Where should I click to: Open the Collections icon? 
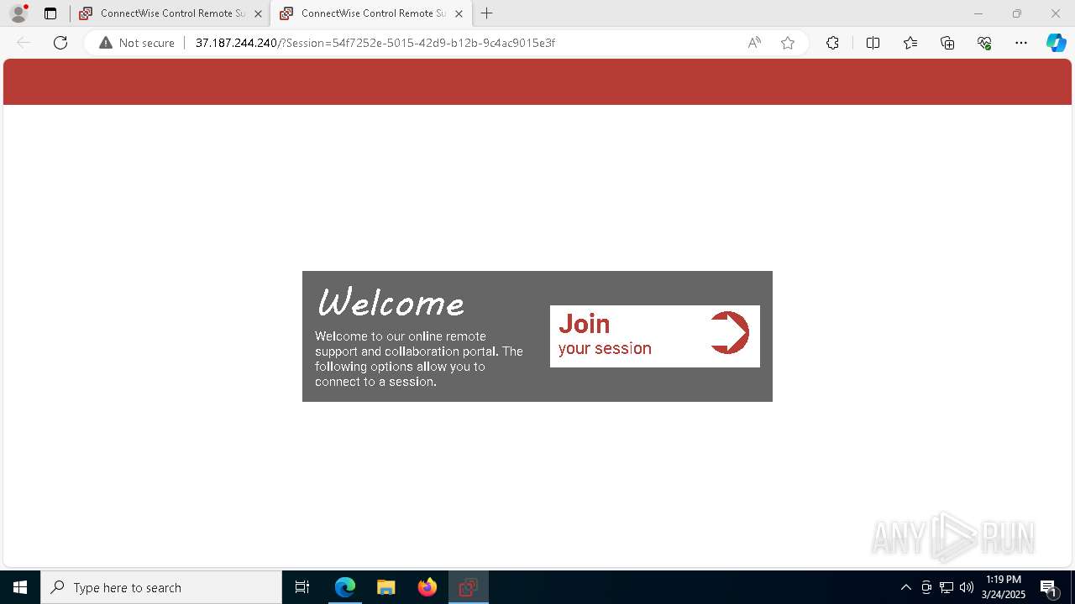click(947, 43)
